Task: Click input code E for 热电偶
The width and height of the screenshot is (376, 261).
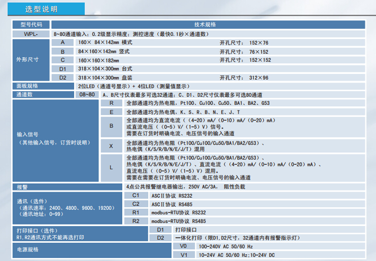Action: pos(111,112)
